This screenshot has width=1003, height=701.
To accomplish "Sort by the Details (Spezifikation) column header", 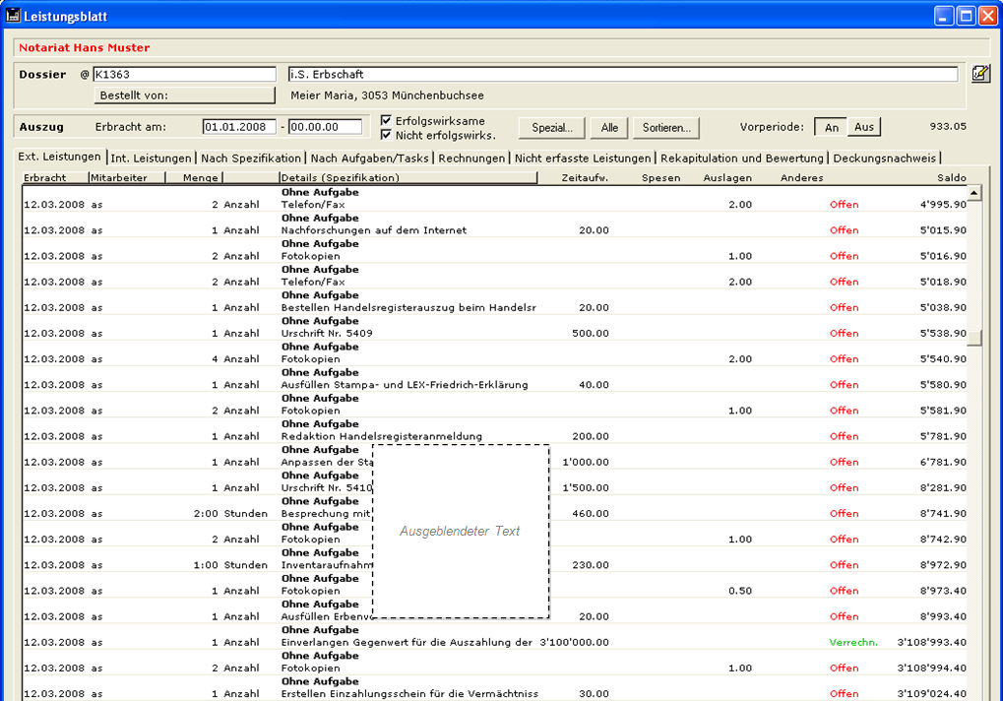I will tap(407, 178).
